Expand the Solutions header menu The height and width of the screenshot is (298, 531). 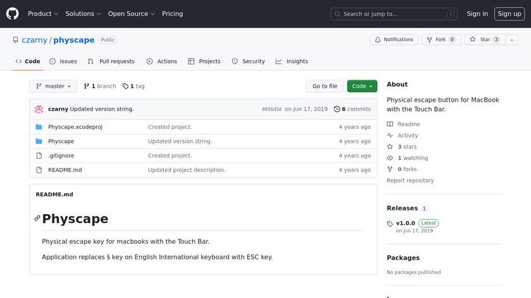tap(83, 14)
